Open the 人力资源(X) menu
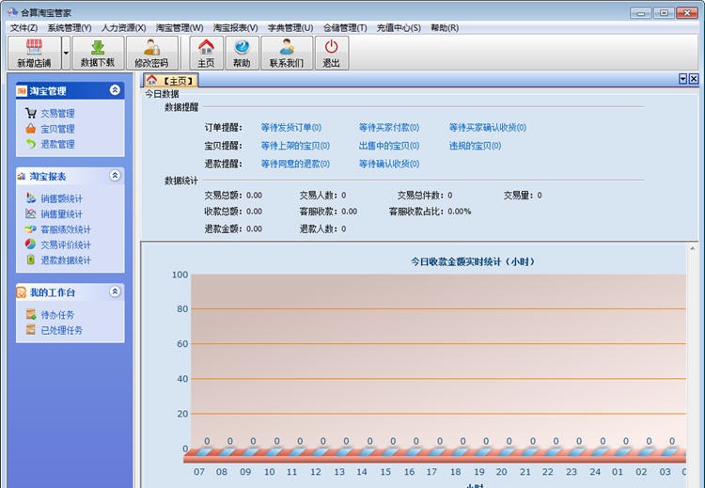The width and height of the screenshot is (705, 488). click(x=123, y=28)
